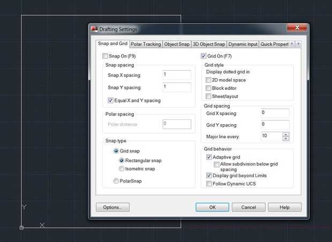Image resolution: width=332 pixels, height=242 pixels.
Task: Uncheck Equal X and Y spacing
Action: pos(110,100)
